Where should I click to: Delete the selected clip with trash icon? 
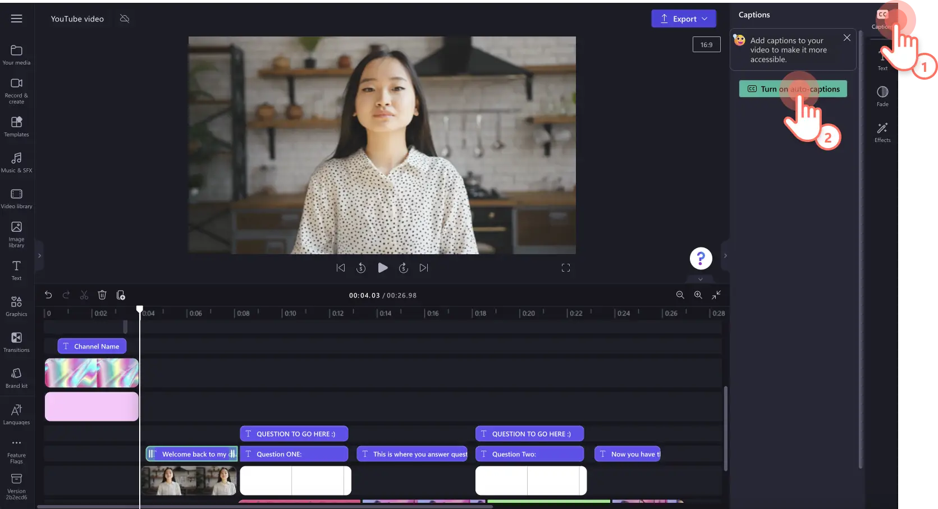(x=102, y=295)
